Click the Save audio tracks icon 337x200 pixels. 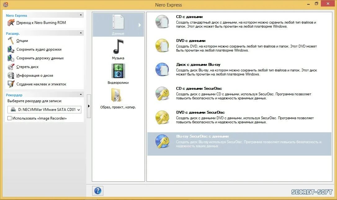[11, 49]
